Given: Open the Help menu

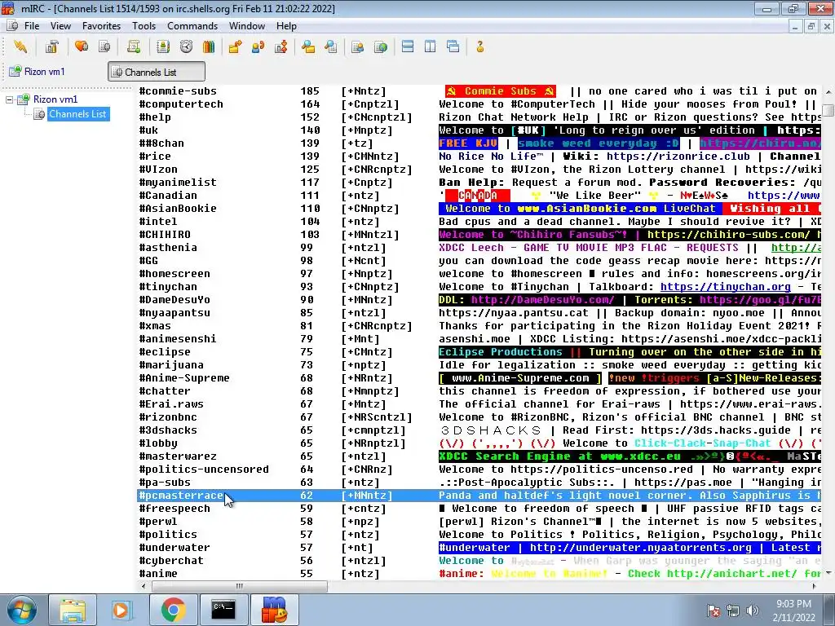Looking at the screenshot, I should pyautogui.click(x=286, y=26).
